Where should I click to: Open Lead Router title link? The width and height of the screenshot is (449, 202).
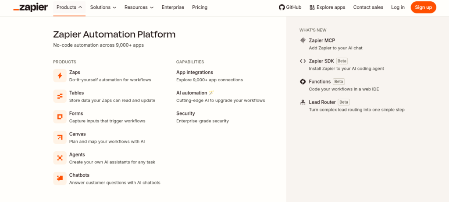tap(322, 102)
